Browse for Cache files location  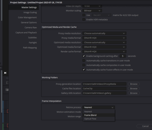[134, 88]
